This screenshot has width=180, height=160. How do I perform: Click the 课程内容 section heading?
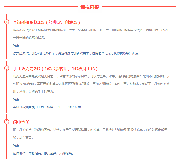[x=90, y=7]
